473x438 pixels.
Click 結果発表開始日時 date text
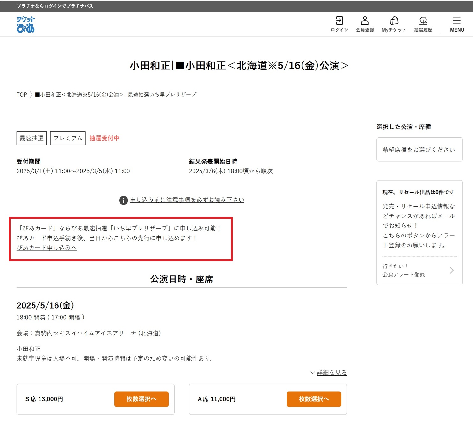pyautogui.click(x=231, y=171)
